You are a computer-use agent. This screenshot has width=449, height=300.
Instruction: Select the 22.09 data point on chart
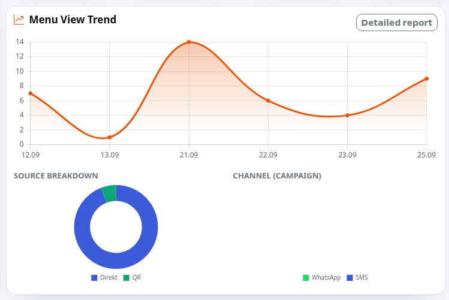coord(268,101)
